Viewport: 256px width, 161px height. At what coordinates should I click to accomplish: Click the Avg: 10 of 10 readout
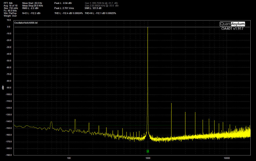10,5
